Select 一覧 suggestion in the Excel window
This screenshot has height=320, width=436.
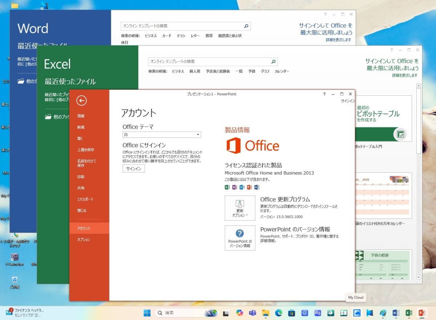click(x=239, y=72)
